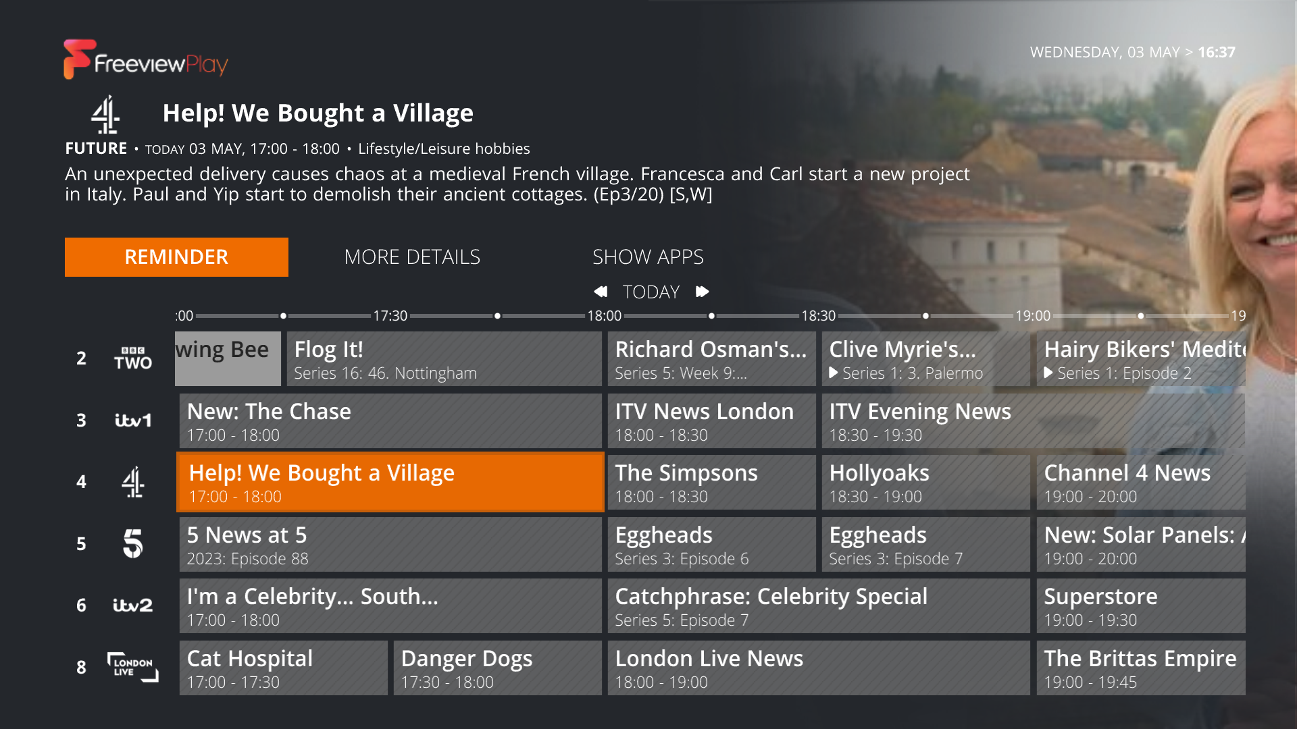Select the Channel 4 logo in guide
Image resolution: width=1297 pixels, height=729 pixels.
[133, 482]
